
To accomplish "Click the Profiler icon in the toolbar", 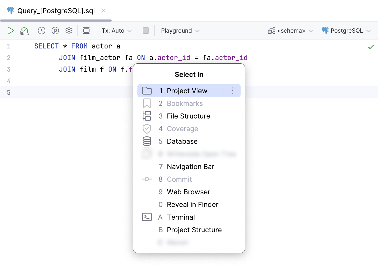I will click(x=55, y=31).
